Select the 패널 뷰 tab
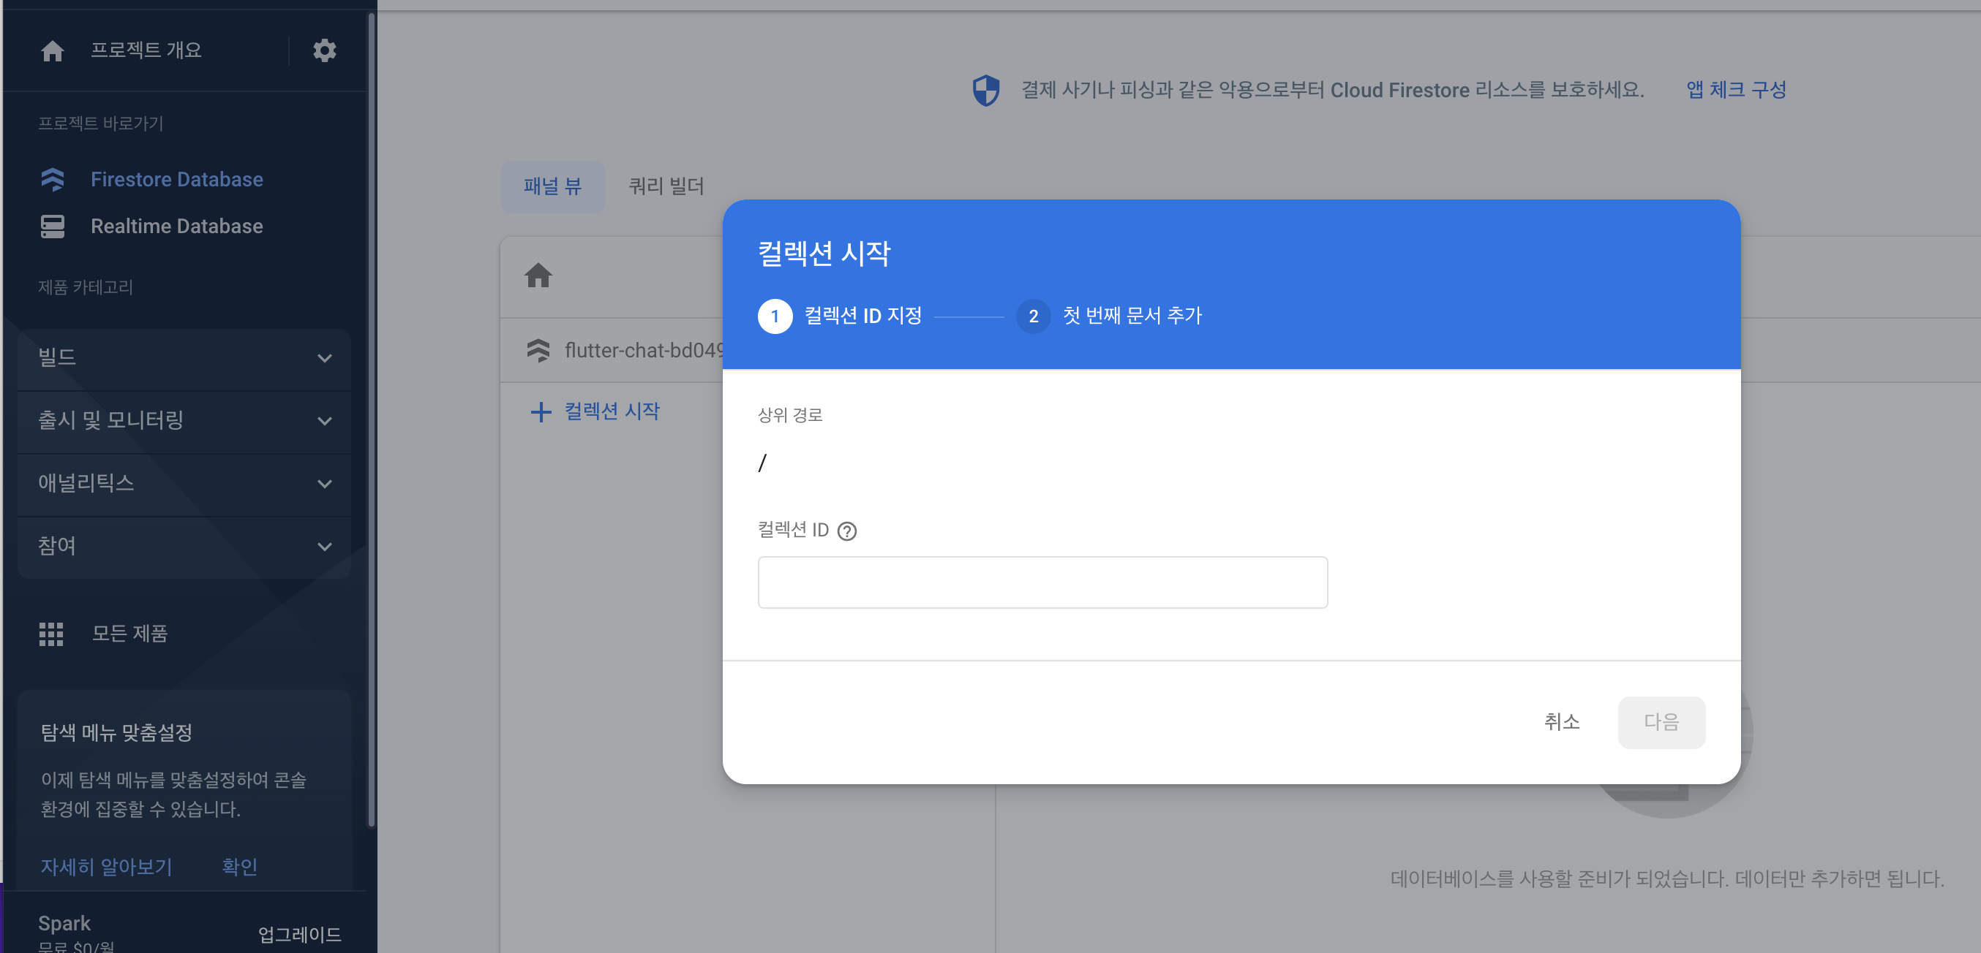 pyautogui.click(x=552, y=186)
